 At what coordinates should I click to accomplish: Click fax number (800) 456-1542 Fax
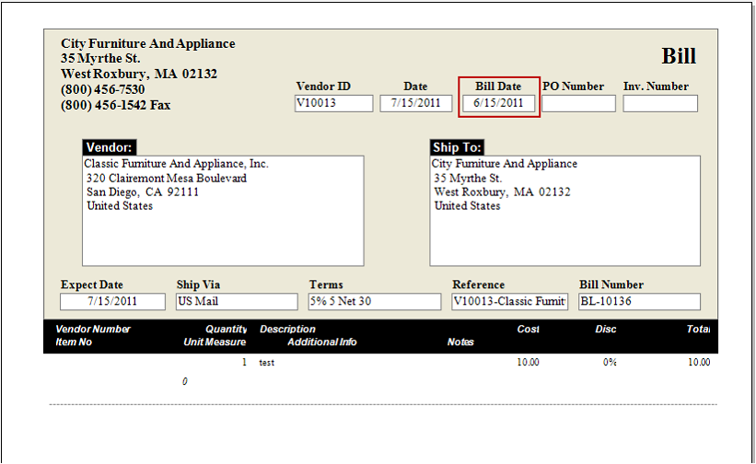pyautogui.click(x=116, y=105)
